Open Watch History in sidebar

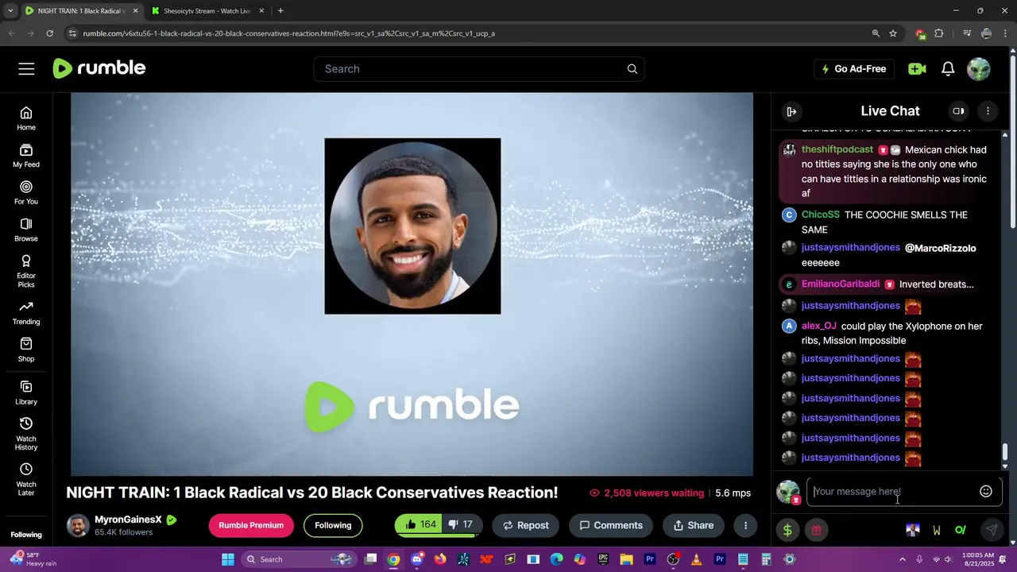point(26,434)
